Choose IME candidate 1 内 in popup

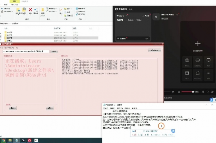click(x=134, y=135)
